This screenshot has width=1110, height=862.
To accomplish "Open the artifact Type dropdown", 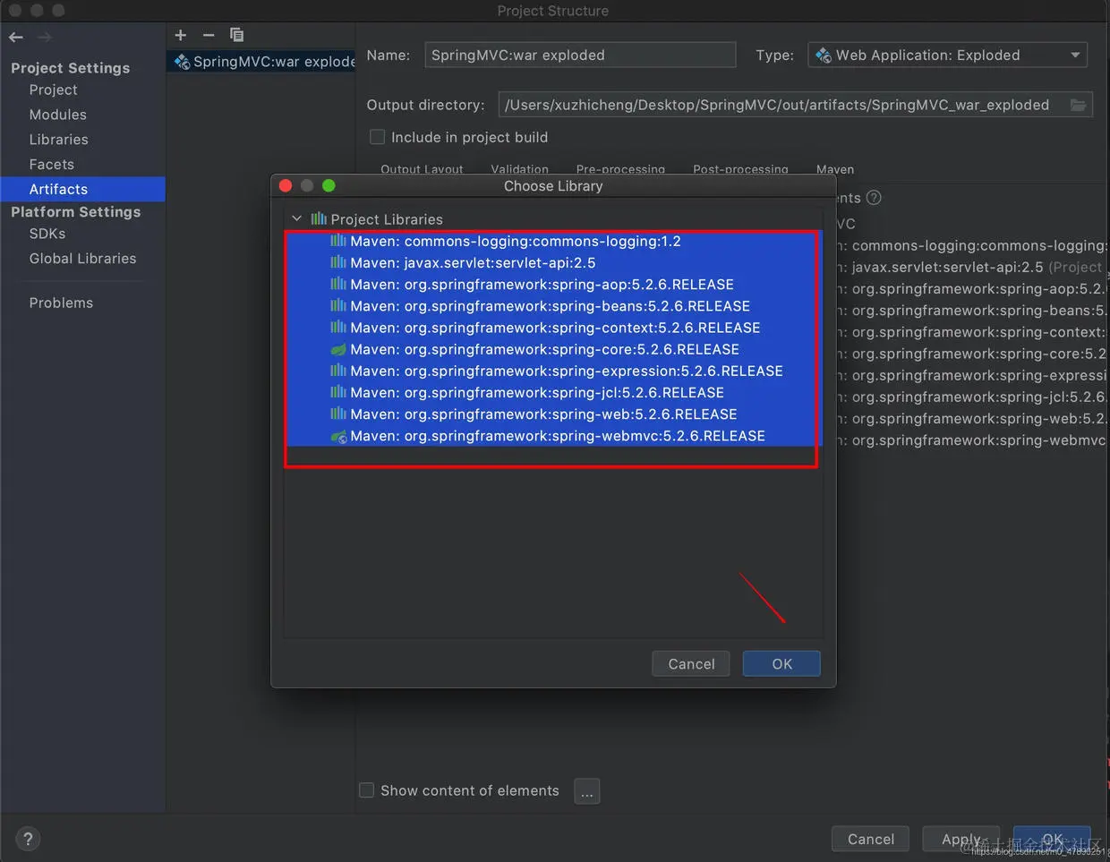I will [x=948, y=55].
